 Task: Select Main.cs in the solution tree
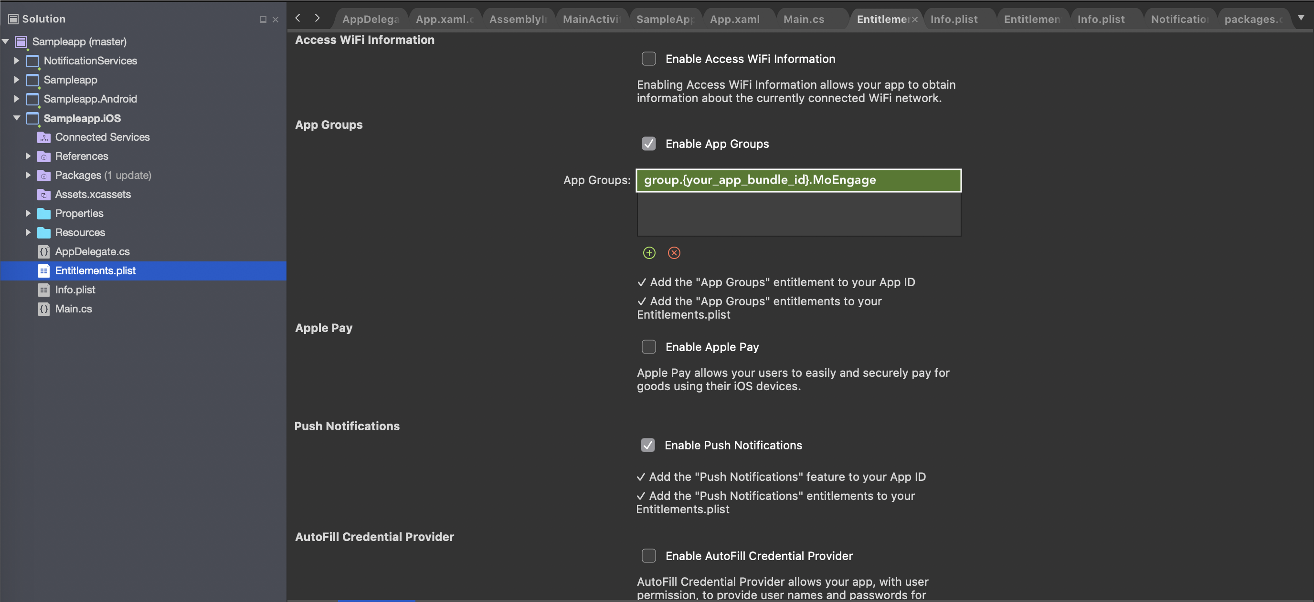pos(143,309)
